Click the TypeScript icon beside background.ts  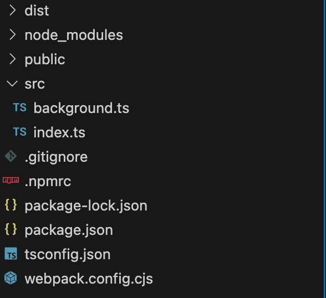[20, 107]
